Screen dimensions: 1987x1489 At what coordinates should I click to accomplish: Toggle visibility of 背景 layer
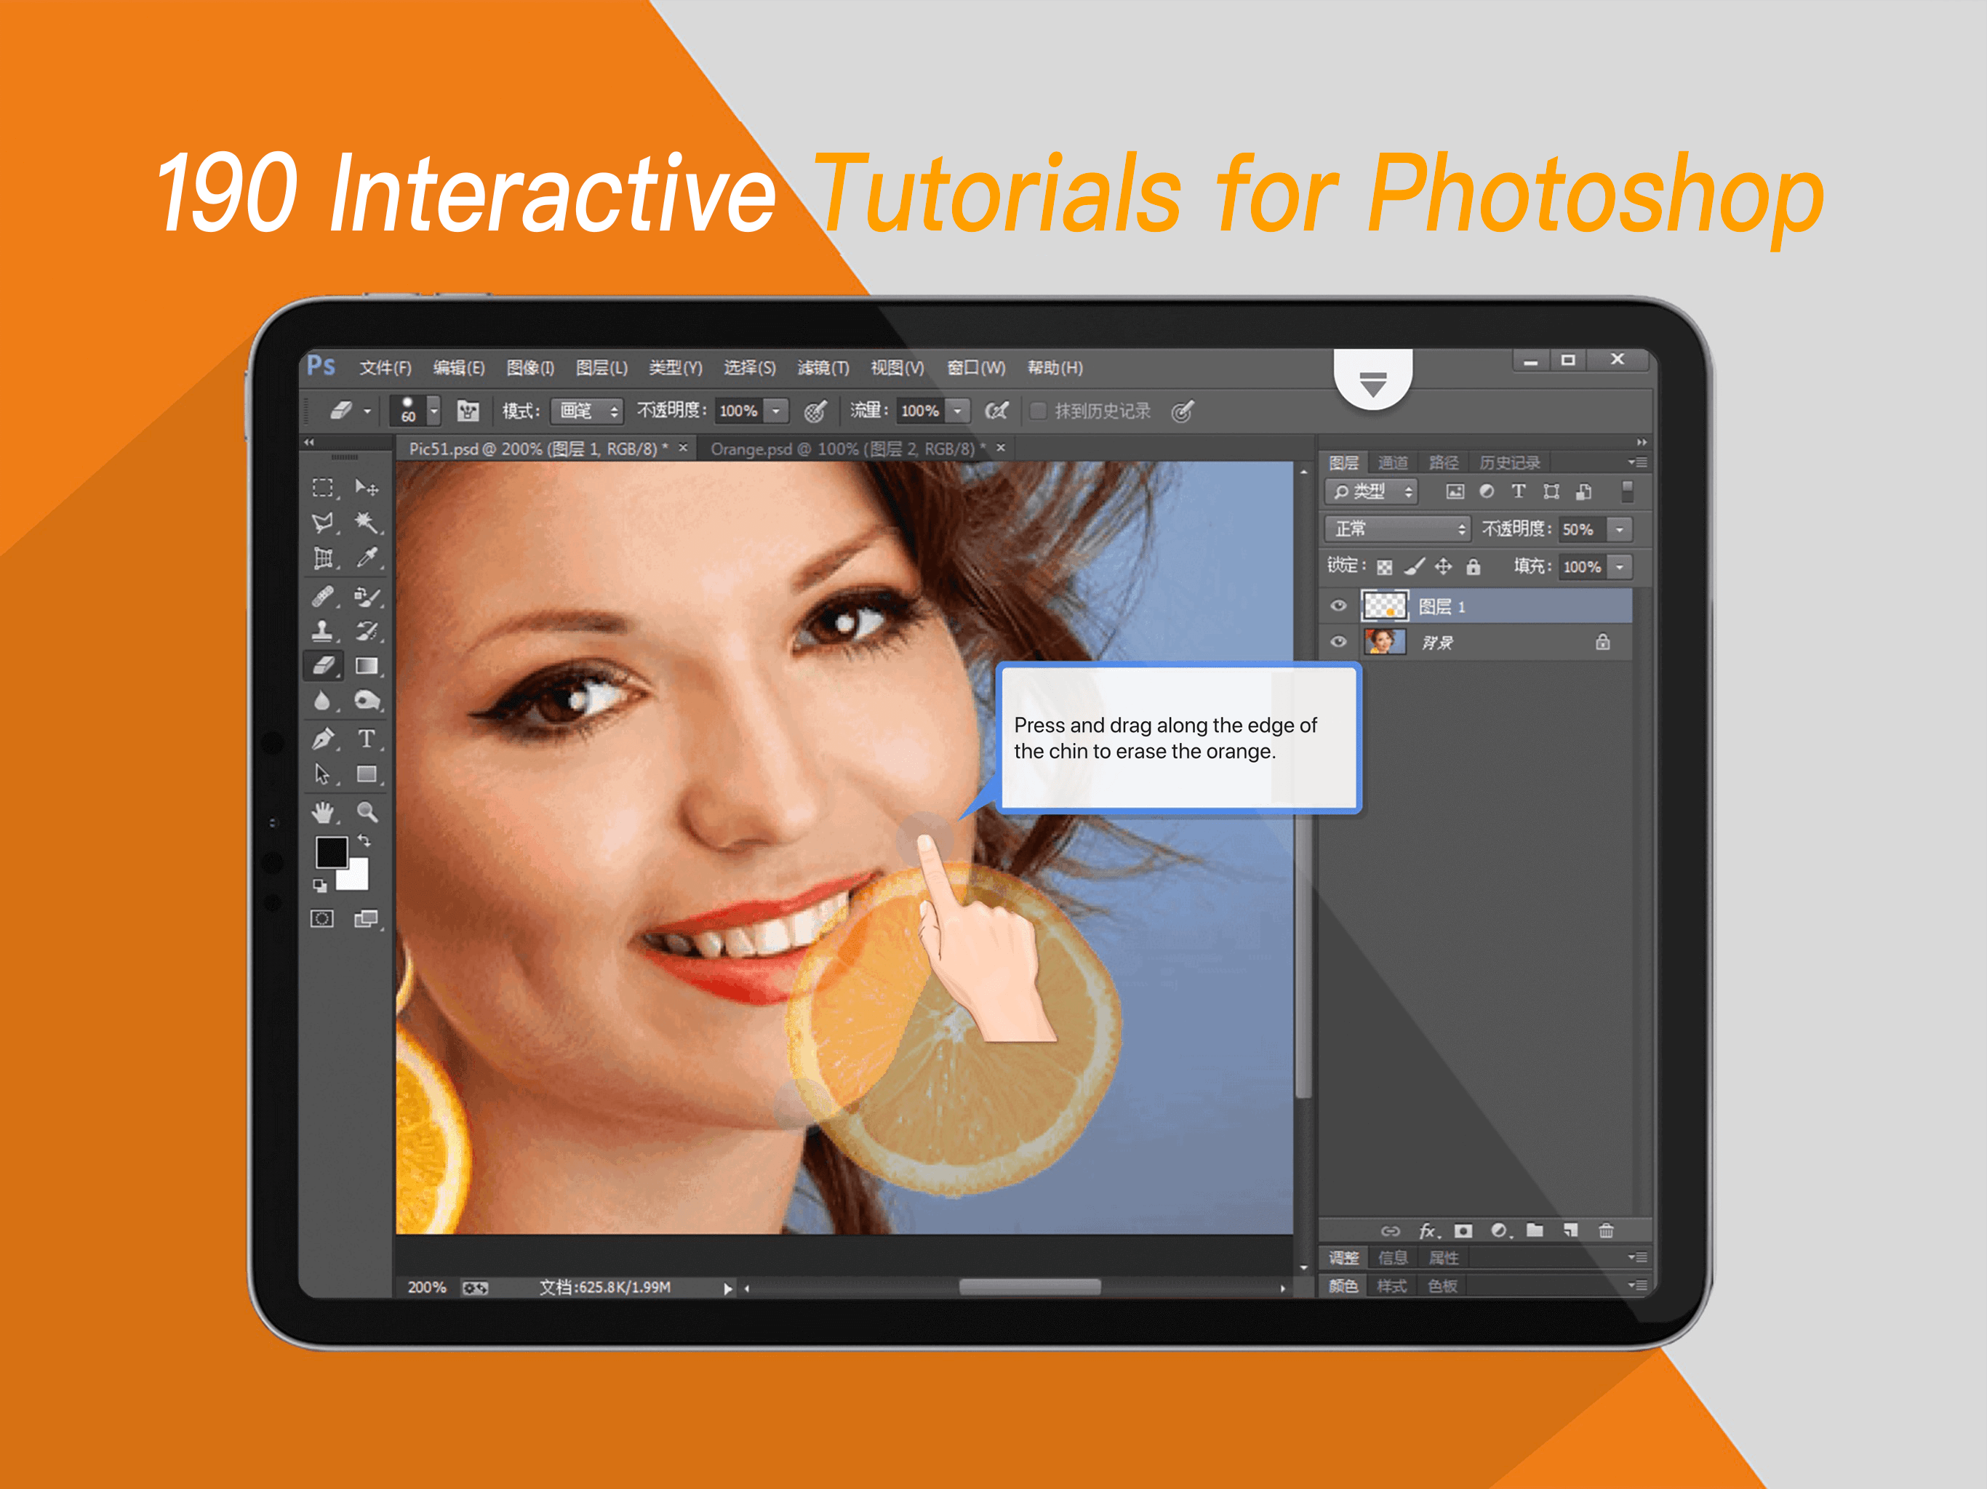pyautogui.click(x=1338, y=642)
